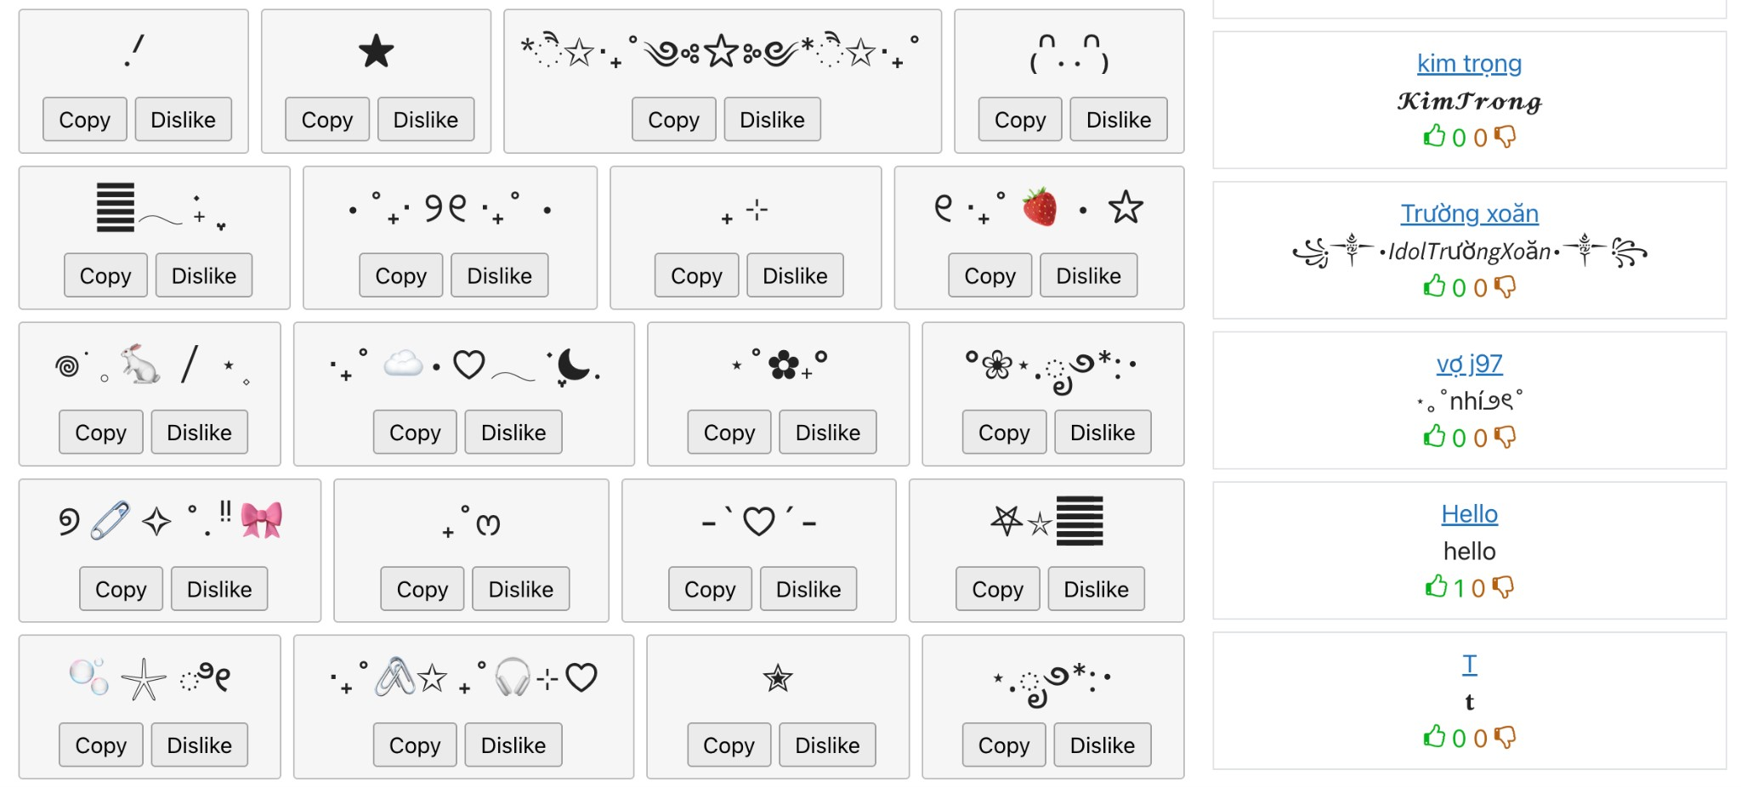Like the hello nickname entry
The height and width of the screenshot is (787, 1741).
[x=1436, y=586]
